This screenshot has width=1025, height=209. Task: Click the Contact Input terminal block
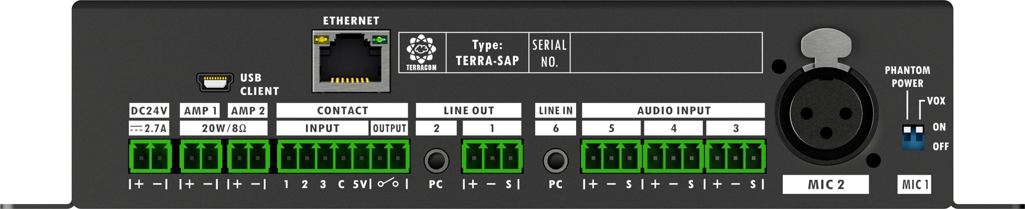point(324,157)
